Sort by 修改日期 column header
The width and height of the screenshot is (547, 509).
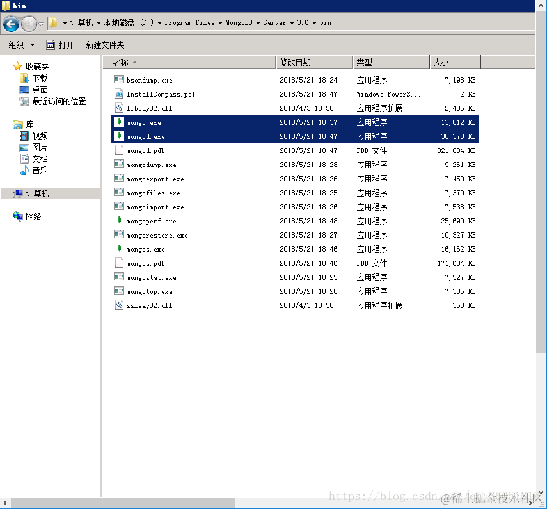click(x=314, y=62)
